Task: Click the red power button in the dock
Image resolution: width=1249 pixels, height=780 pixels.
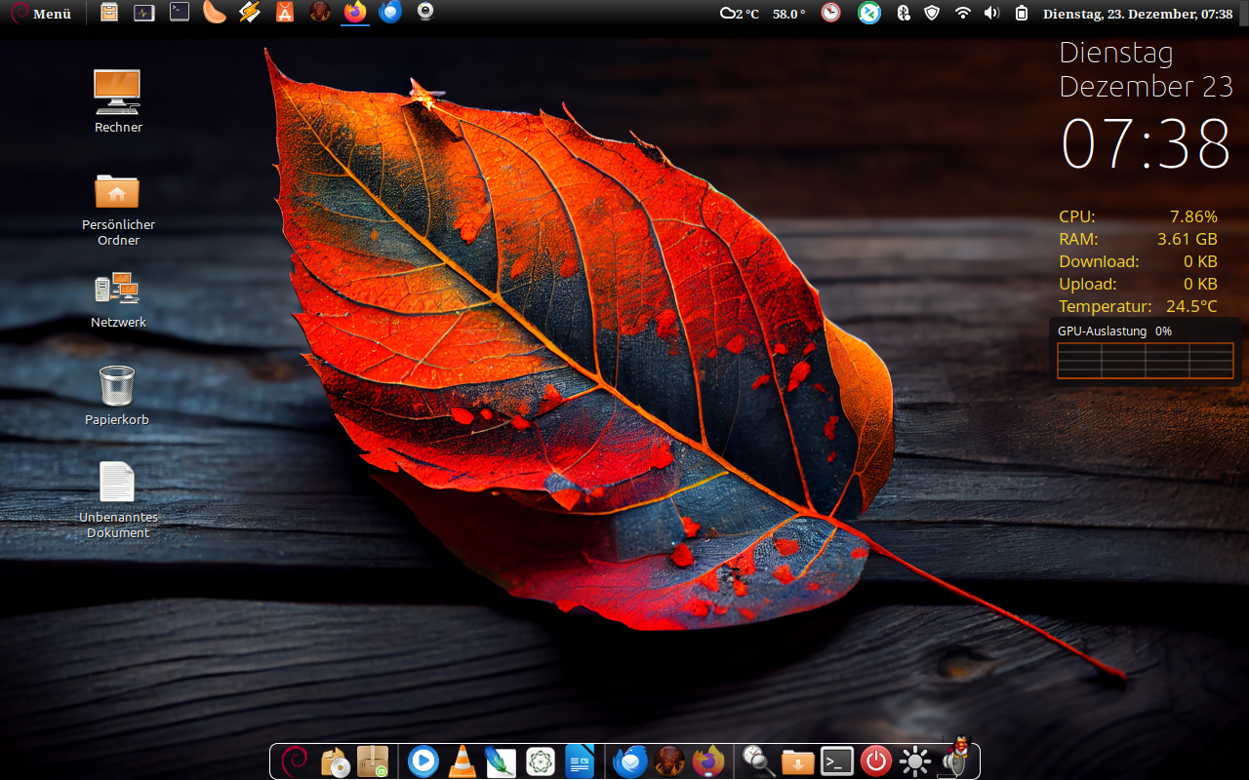Action: click(875, 761)
